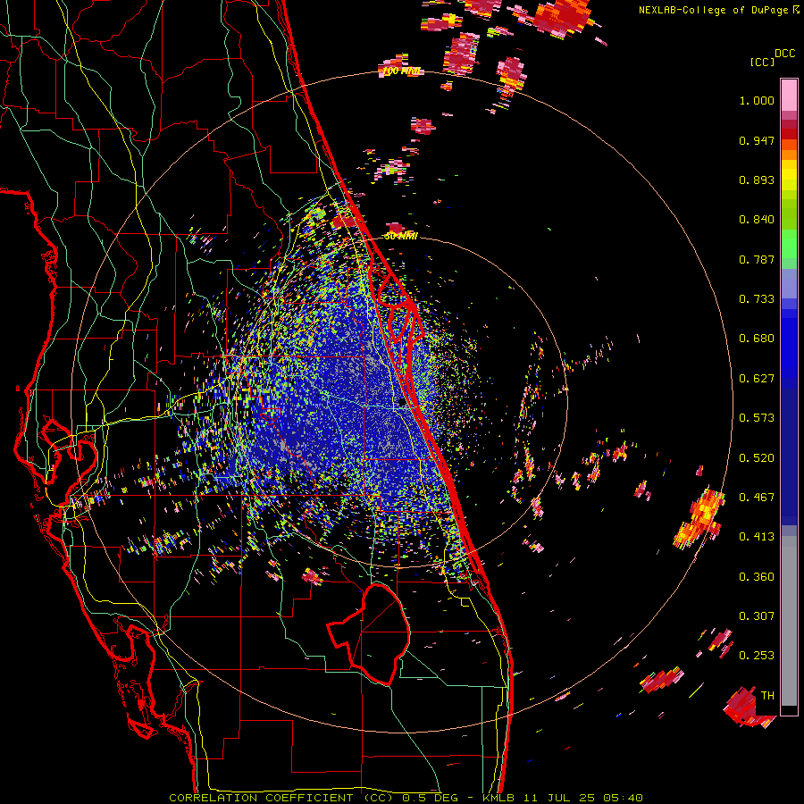
Task: Select the 0.467 scale value
Action: [x=757, y=498]
